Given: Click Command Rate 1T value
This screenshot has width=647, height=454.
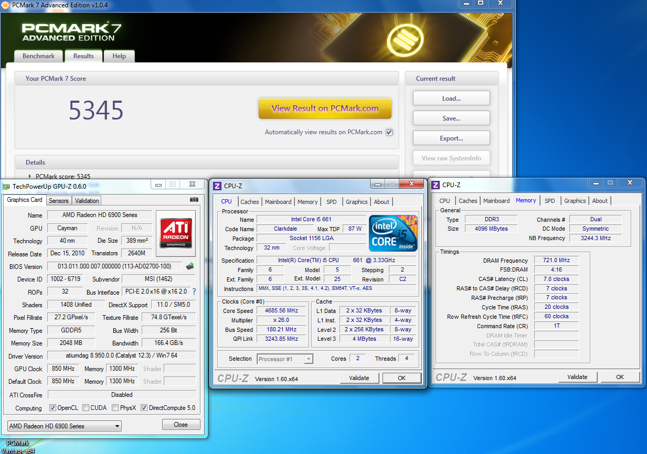Looking at the screenshot, I should [556, 326].
